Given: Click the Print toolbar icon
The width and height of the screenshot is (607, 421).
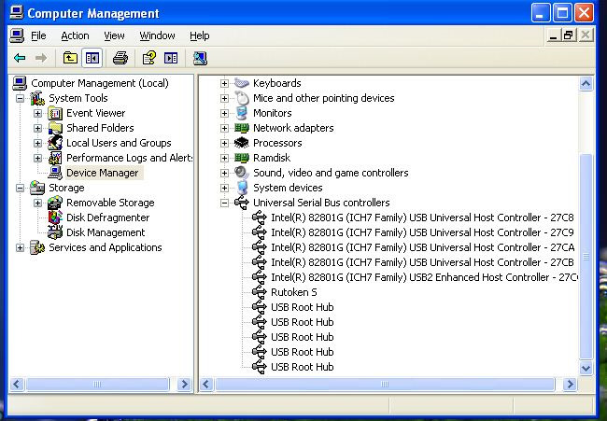Looking at the screenshot, I should 120,58.
